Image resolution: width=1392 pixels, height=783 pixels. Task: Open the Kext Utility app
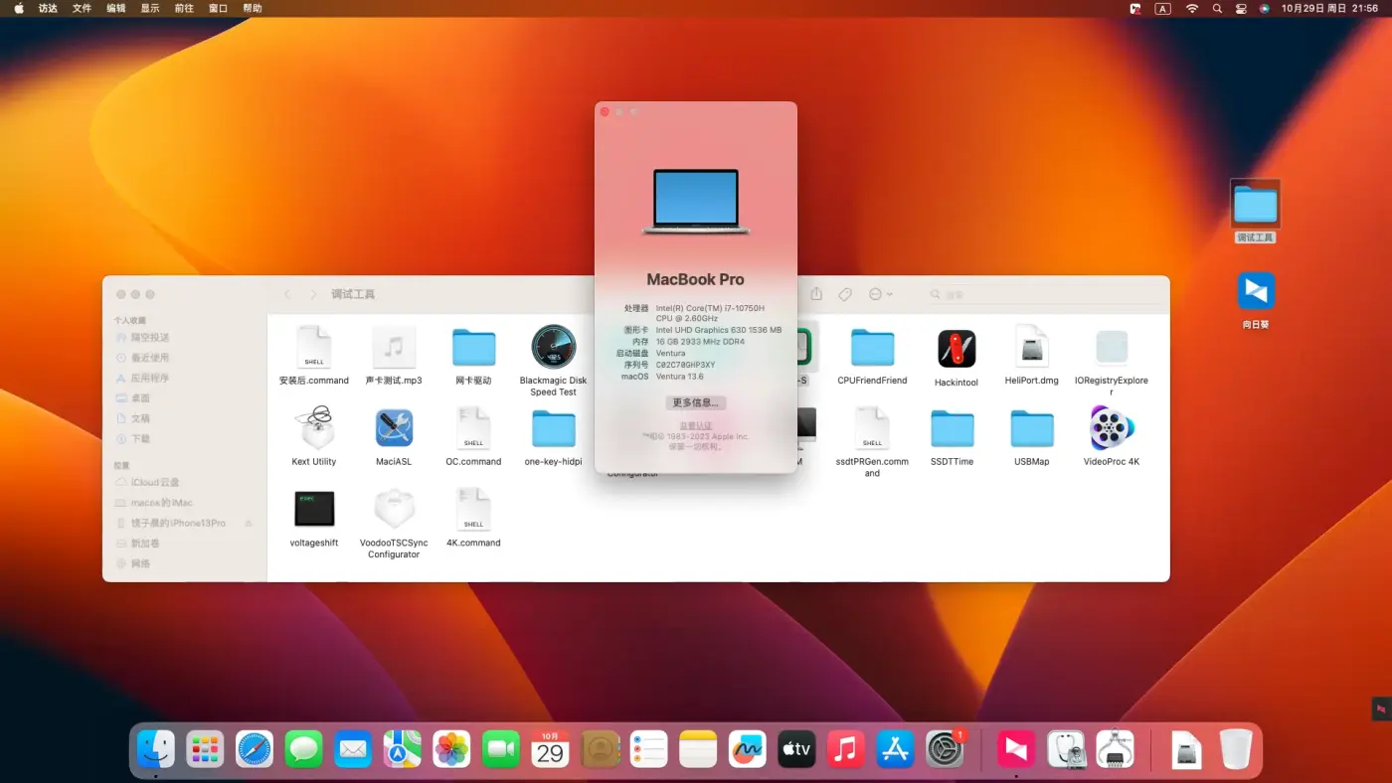point(313,429)
